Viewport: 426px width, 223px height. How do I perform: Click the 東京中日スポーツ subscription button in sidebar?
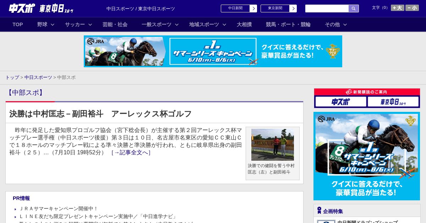[393, 102]
